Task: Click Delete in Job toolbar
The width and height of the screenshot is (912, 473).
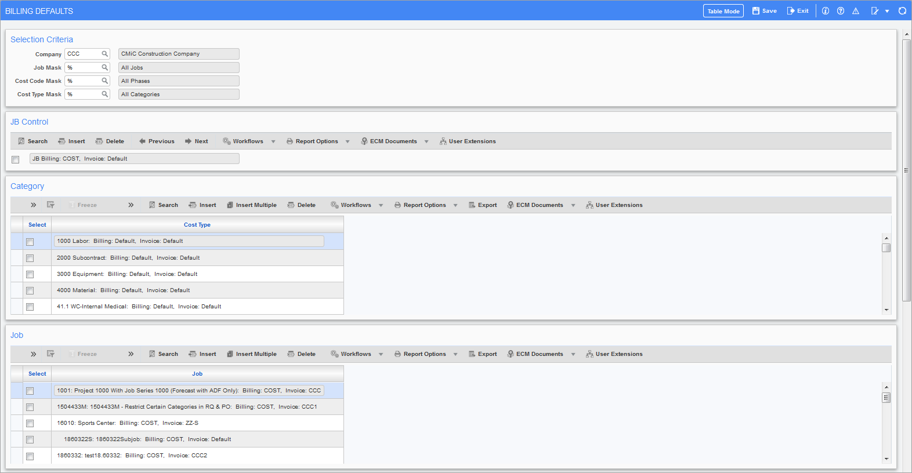Action: [x=301, y=354]
